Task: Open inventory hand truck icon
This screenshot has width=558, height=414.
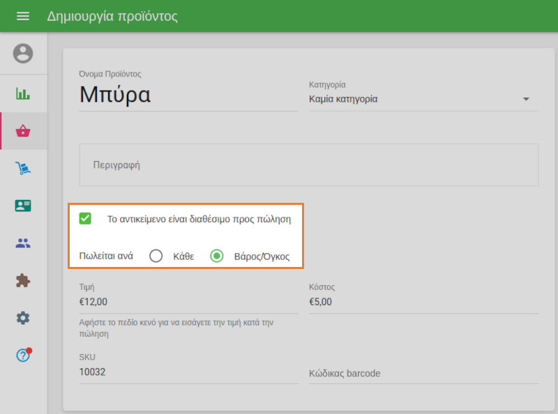Action: [x=23, y=168]
